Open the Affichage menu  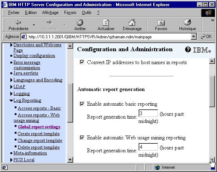pos(50,13)
